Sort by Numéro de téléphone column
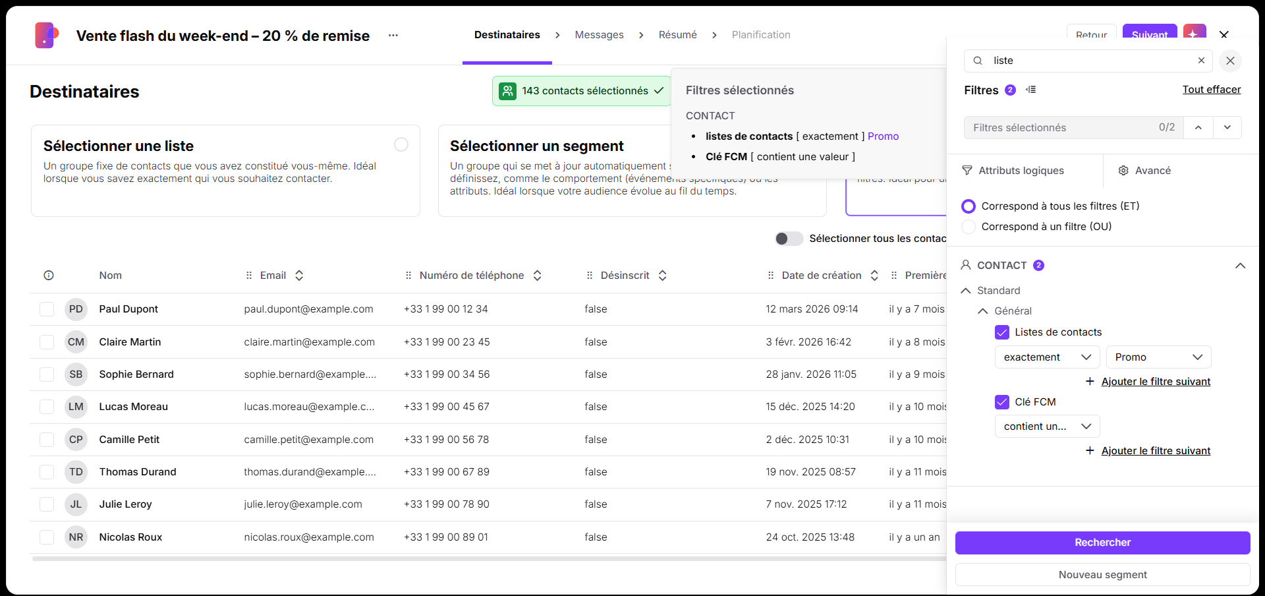 [538, 276]
